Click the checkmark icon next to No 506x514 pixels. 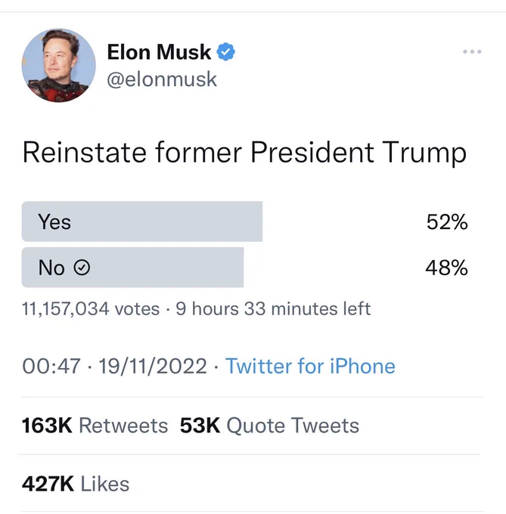(x=82, y=267)
